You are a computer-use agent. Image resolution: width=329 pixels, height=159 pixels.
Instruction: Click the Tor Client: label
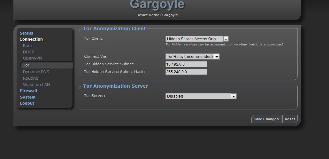point(94,38)
